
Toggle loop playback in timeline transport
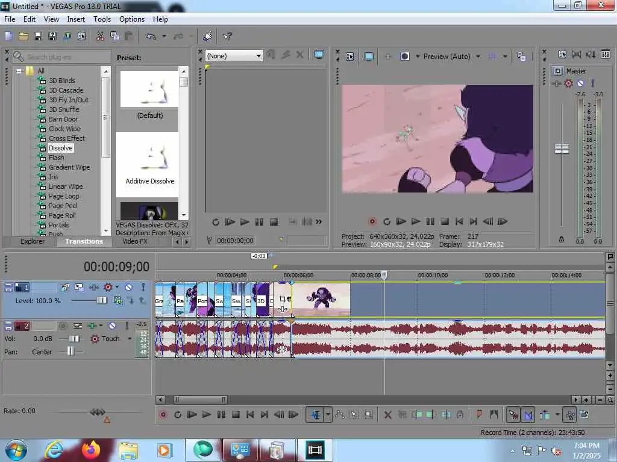[x=178, y=414]
